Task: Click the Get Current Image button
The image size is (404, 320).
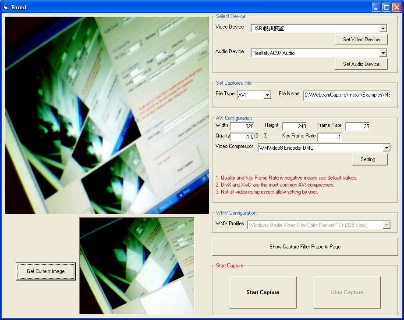Action: pyautogui.click(x=46, y=271)
